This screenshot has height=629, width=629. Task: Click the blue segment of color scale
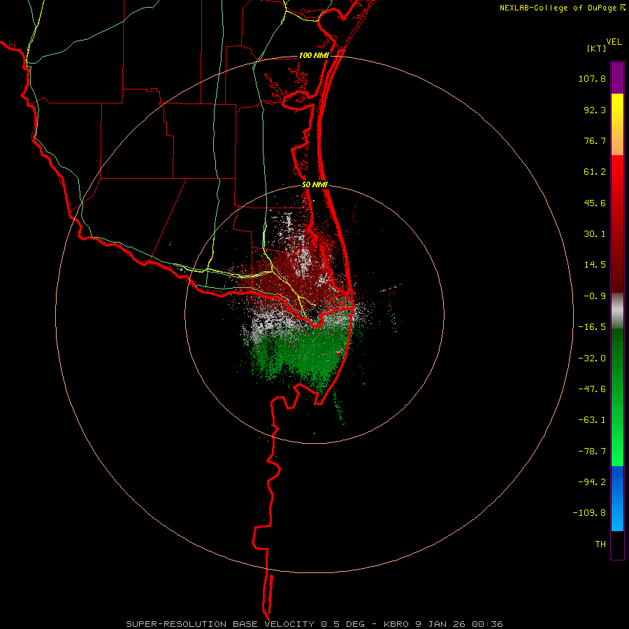617,498
